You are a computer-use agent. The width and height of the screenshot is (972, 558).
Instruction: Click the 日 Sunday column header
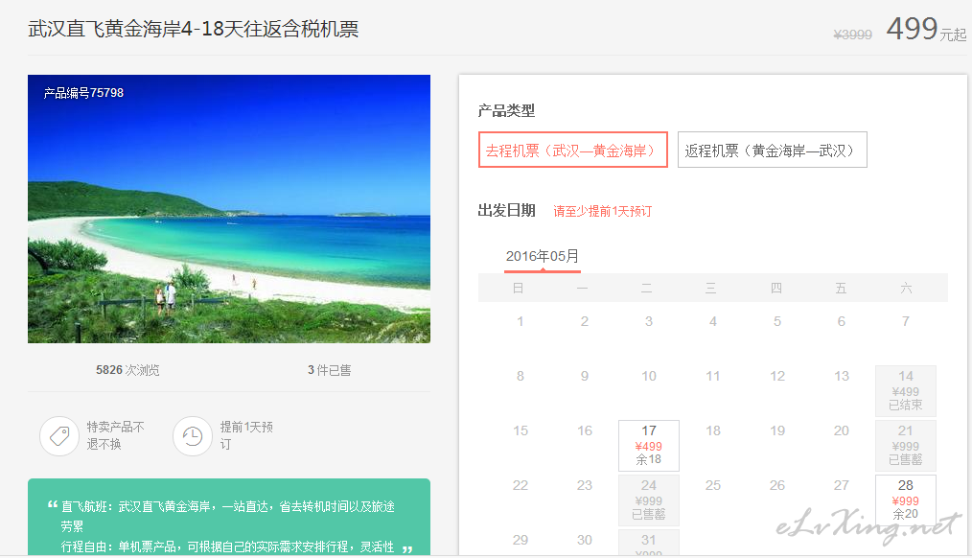click(x=519, y=288)
